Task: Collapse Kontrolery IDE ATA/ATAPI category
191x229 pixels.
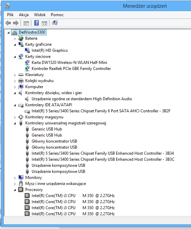Action: pos(15,105)
